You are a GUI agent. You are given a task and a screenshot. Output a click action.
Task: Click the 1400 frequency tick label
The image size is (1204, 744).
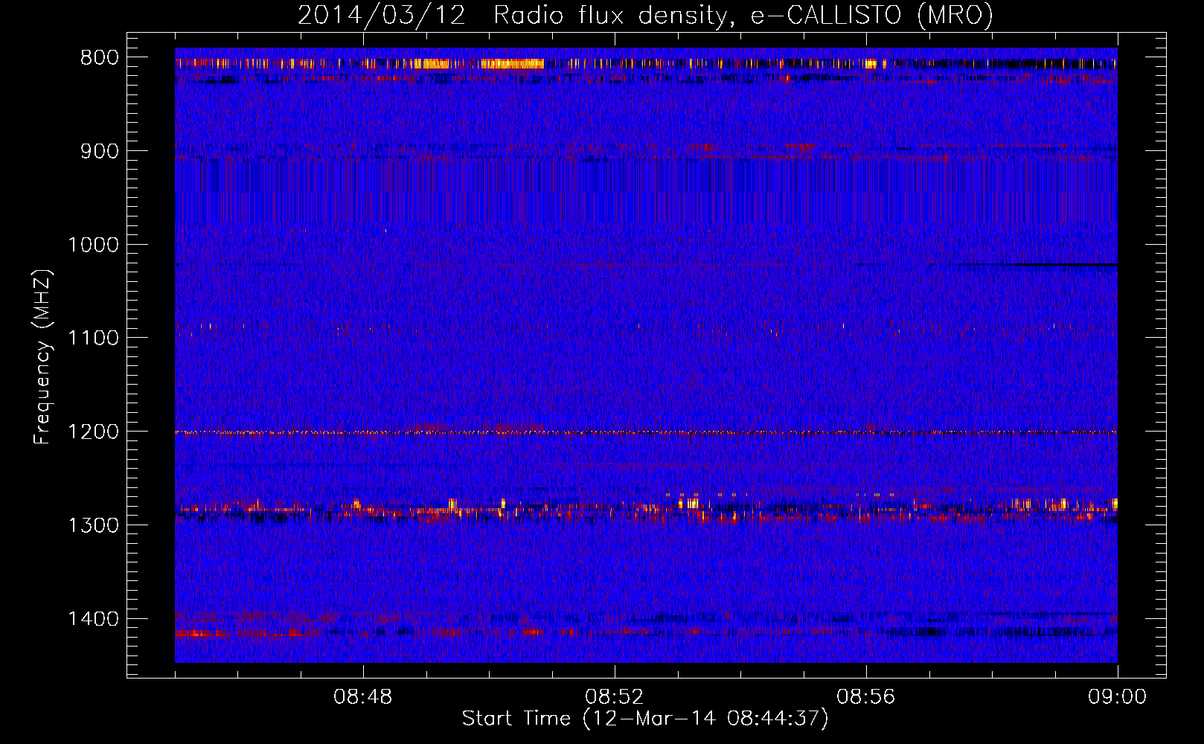93,618
